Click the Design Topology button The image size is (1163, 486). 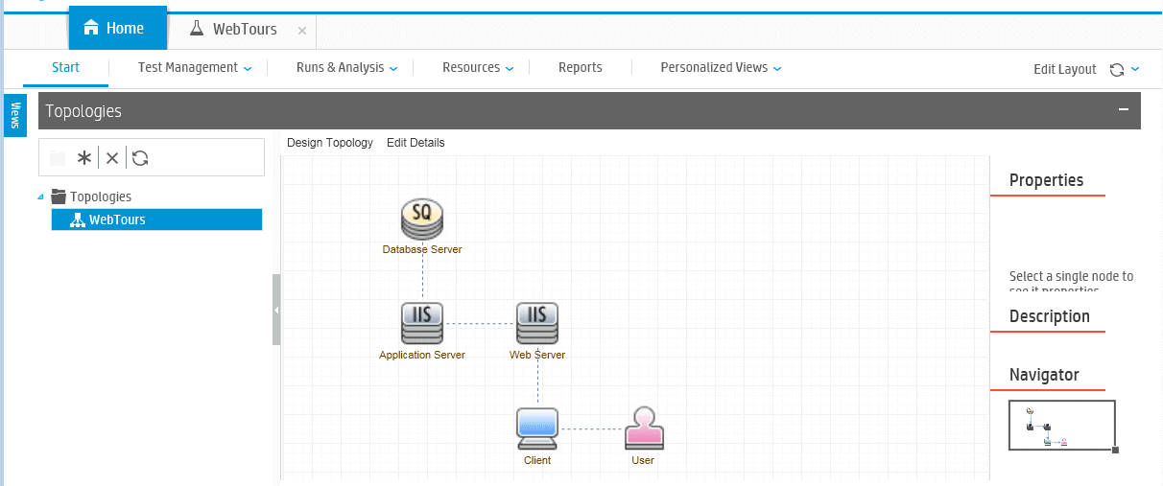point(330,143)
